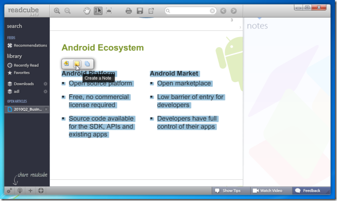Image resolution: width=337 pixels, height=201 pixels.
Task: Go to the previous search result arrow
Action: pos(223,11)
